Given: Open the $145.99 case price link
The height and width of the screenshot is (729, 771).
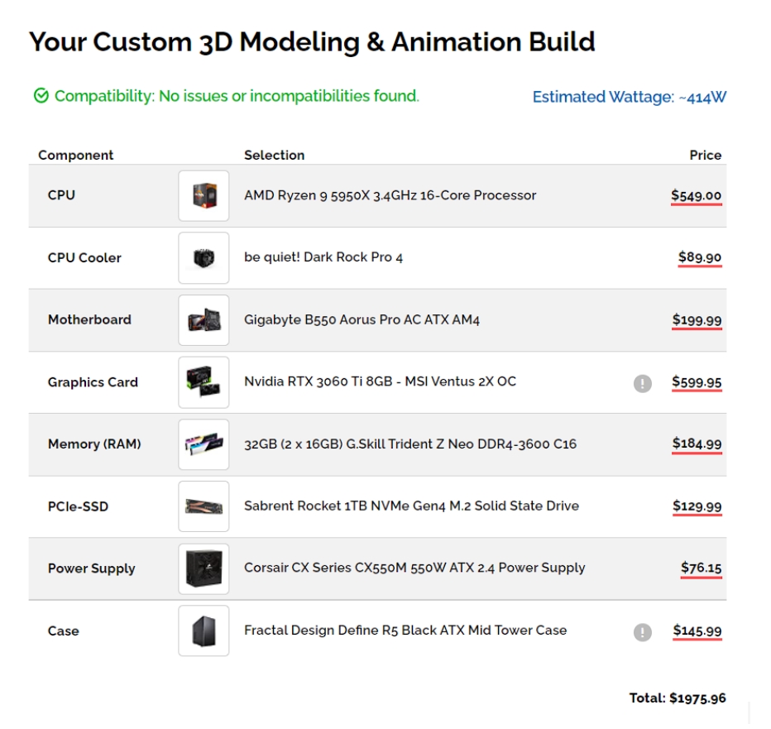Looking at the screenshot, I should (697, 631).
